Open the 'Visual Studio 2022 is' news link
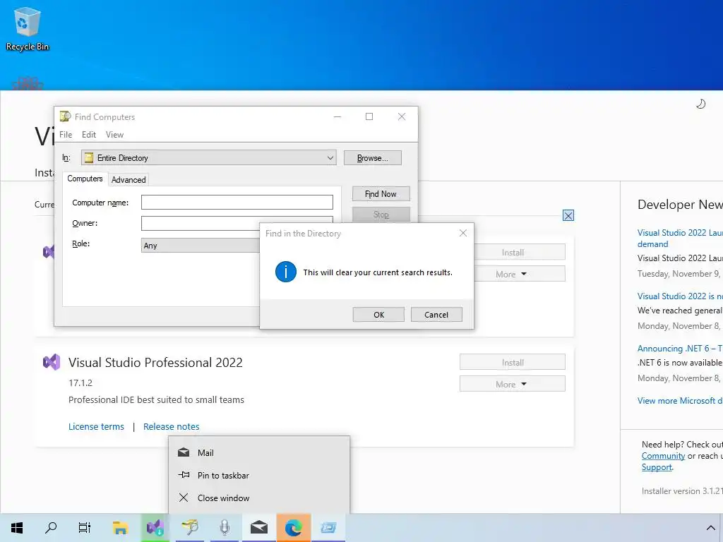This screenshot has height=542, width=723. coord(680,296)
